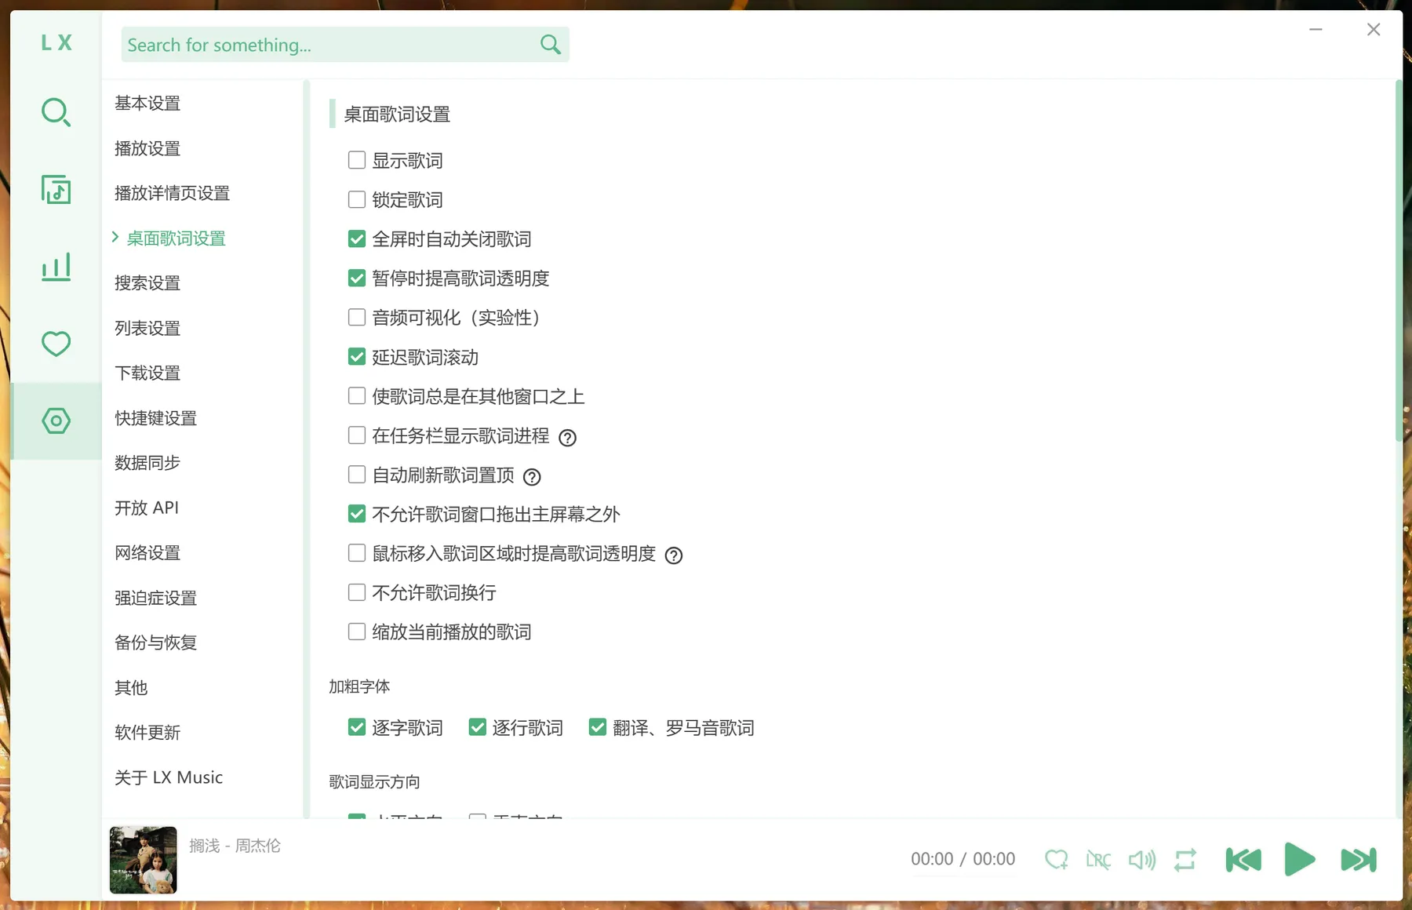
Task: Open the song list library icon
Action: pos(56,189)
